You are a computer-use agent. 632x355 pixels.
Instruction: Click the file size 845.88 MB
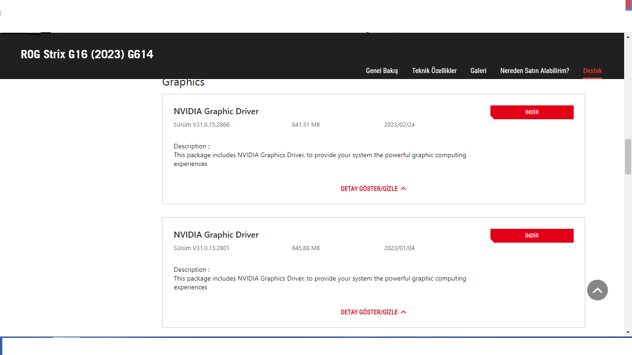[306, 248]
